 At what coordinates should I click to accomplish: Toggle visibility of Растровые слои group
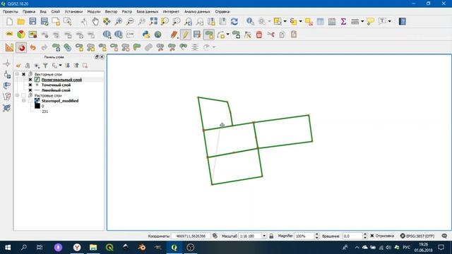(x=23, y=95)
